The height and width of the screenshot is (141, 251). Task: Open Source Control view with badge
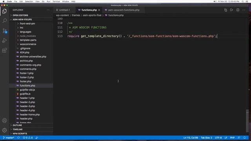click(x=4, y=31)
